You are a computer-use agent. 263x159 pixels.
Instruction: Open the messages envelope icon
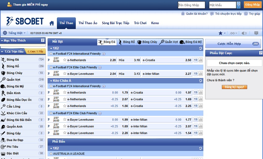pos(256,33)
